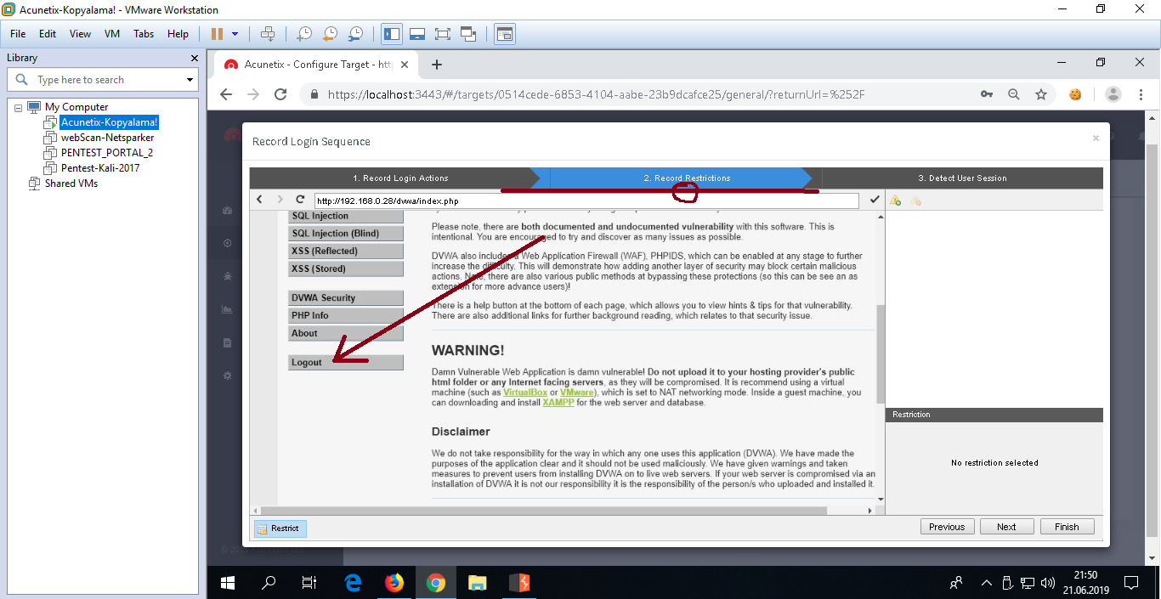Open Firefox from the Windows taskbar

394,583
